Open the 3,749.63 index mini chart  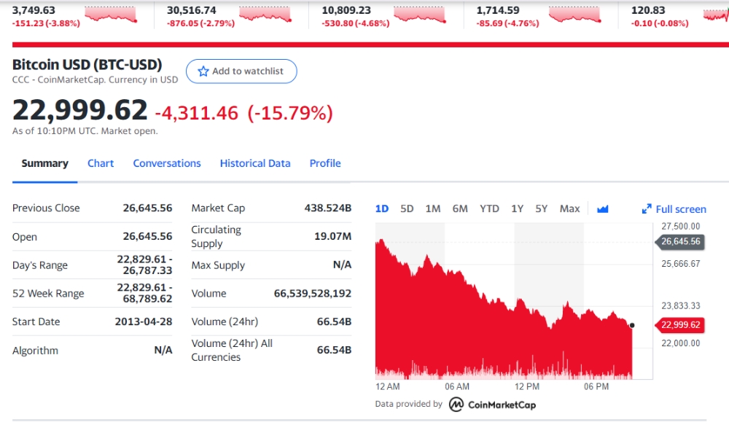[111, 15]
